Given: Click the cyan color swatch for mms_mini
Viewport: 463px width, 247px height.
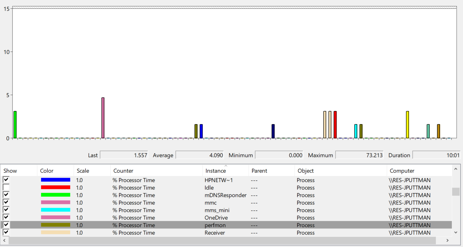Looking at the screenshot, I should pos(55,210).
